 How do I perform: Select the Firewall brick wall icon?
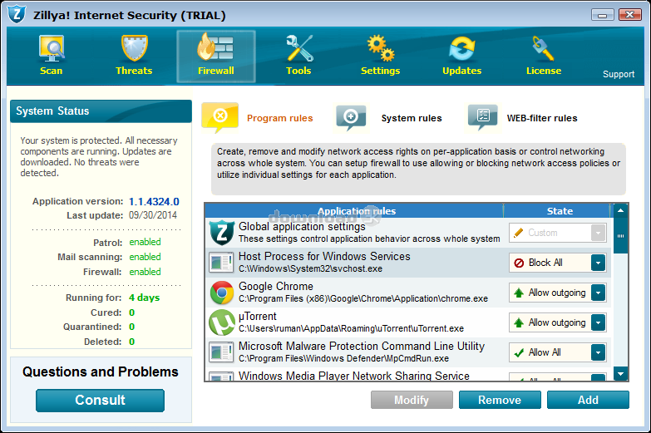[x=215, y=47]
